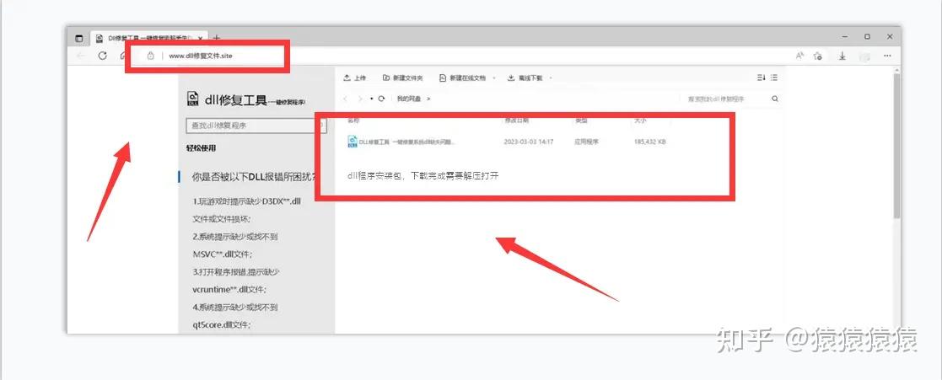Click the Read aloud icon in toolbar
Viewport: 942px width, 380px height.
[799, 56]
